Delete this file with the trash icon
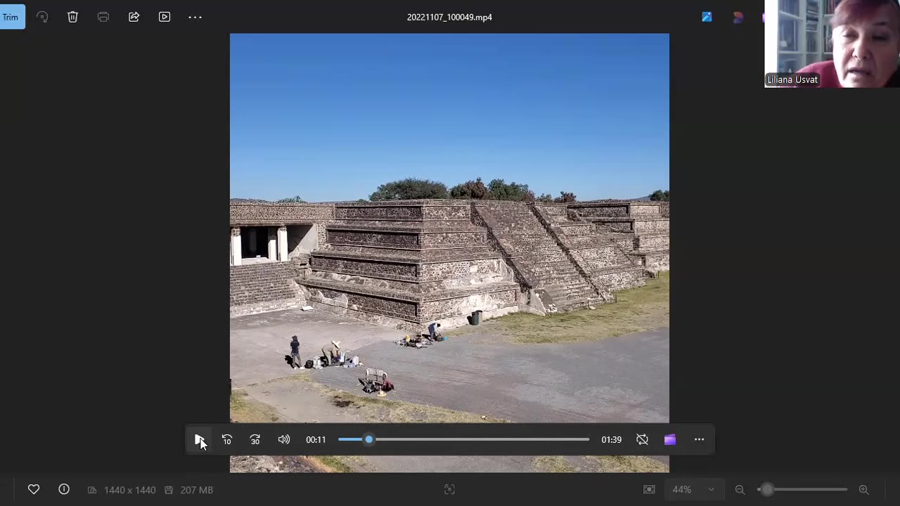This screenshot has height=506, width=900. pos(72,17)
